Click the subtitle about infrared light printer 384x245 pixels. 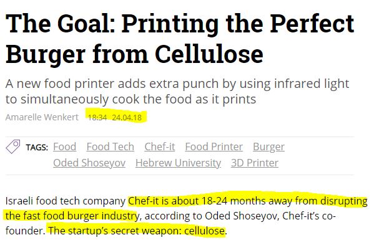pos(177,92)
